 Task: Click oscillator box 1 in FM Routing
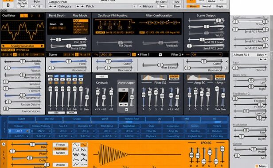click(x=100, y=27)
